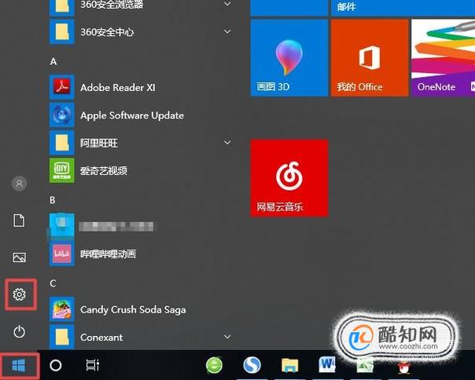Expand the 360安全浏览器 folder chevron
The image size is (475, 380).
(227, 4)
